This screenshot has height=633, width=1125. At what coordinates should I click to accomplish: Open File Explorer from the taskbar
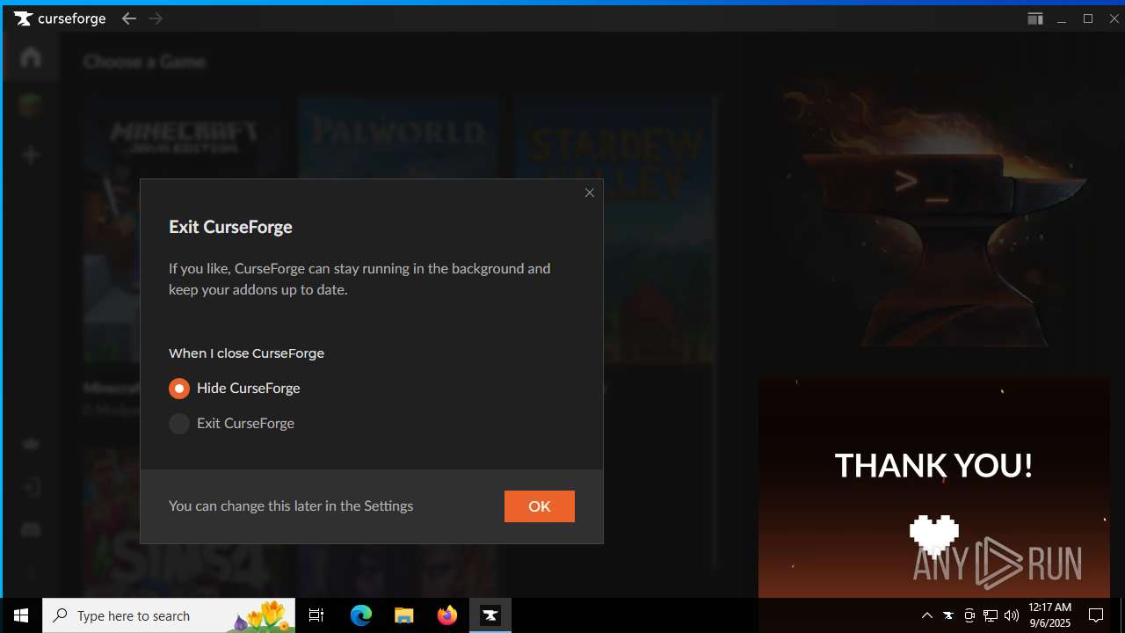(x=404, y=615)
